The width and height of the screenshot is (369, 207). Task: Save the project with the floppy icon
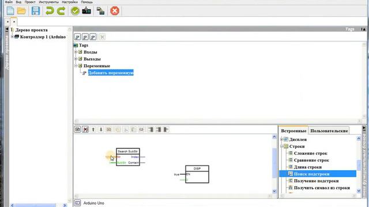click(36, 11)
